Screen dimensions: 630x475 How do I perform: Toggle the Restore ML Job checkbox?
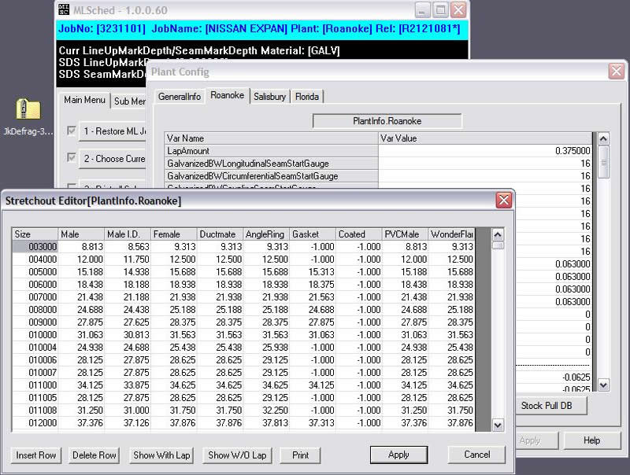click(x=72, y=131)
